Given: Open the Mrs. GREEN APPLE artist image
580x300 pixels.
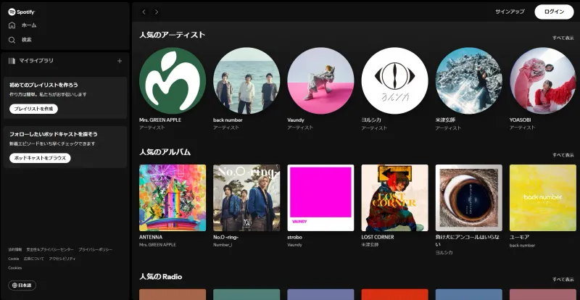Looking at the screenshot, I should point(173,80).
